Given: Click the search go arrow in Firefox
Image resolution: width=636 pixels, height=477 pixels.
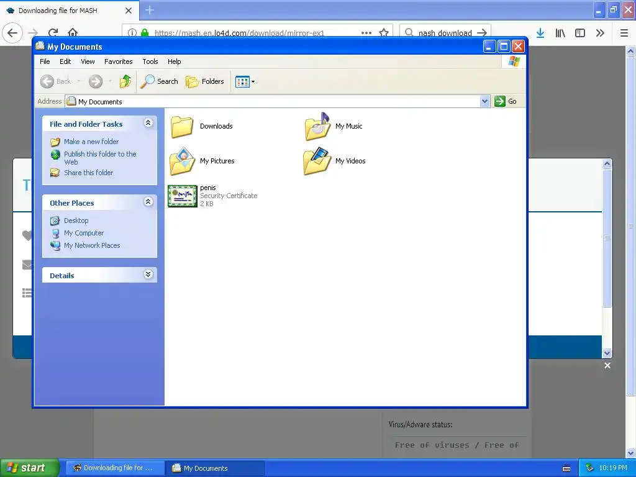Looking at the screenshot, I should pos(482,33).
